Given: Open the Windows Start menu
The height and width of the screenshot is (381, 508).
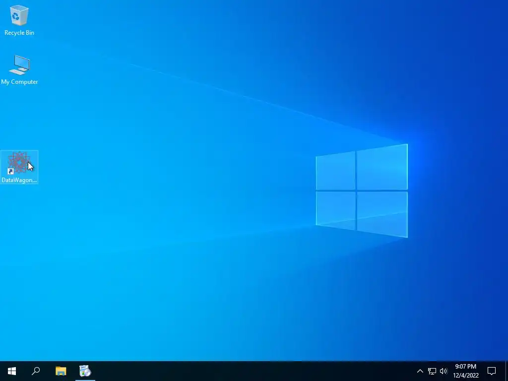Looking at the screenshot, I should pyautogui.click(x=12, y=371).
